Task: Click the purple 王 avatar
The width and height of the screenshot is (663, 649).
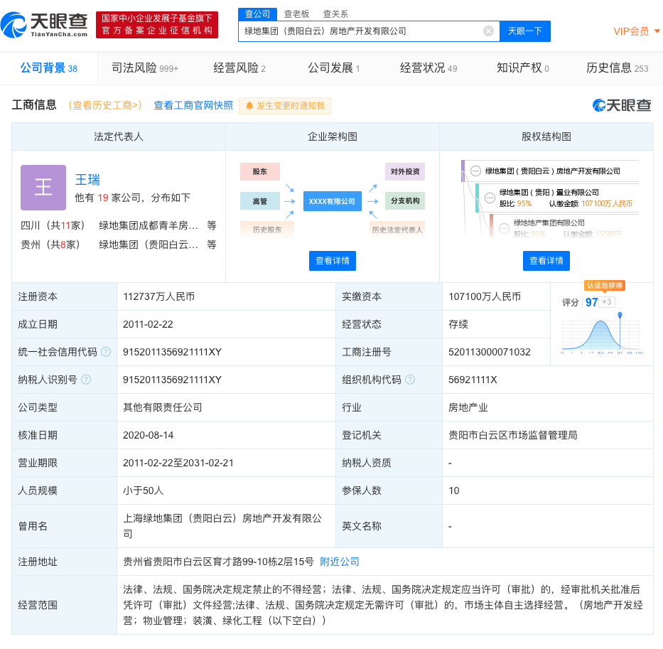Action: pyautogui.click(x=43, y=188)
